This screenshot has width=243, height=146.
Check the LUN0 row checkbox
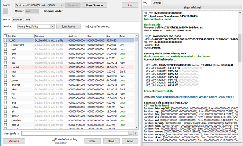pyautogui.click(x=5, y=40)
